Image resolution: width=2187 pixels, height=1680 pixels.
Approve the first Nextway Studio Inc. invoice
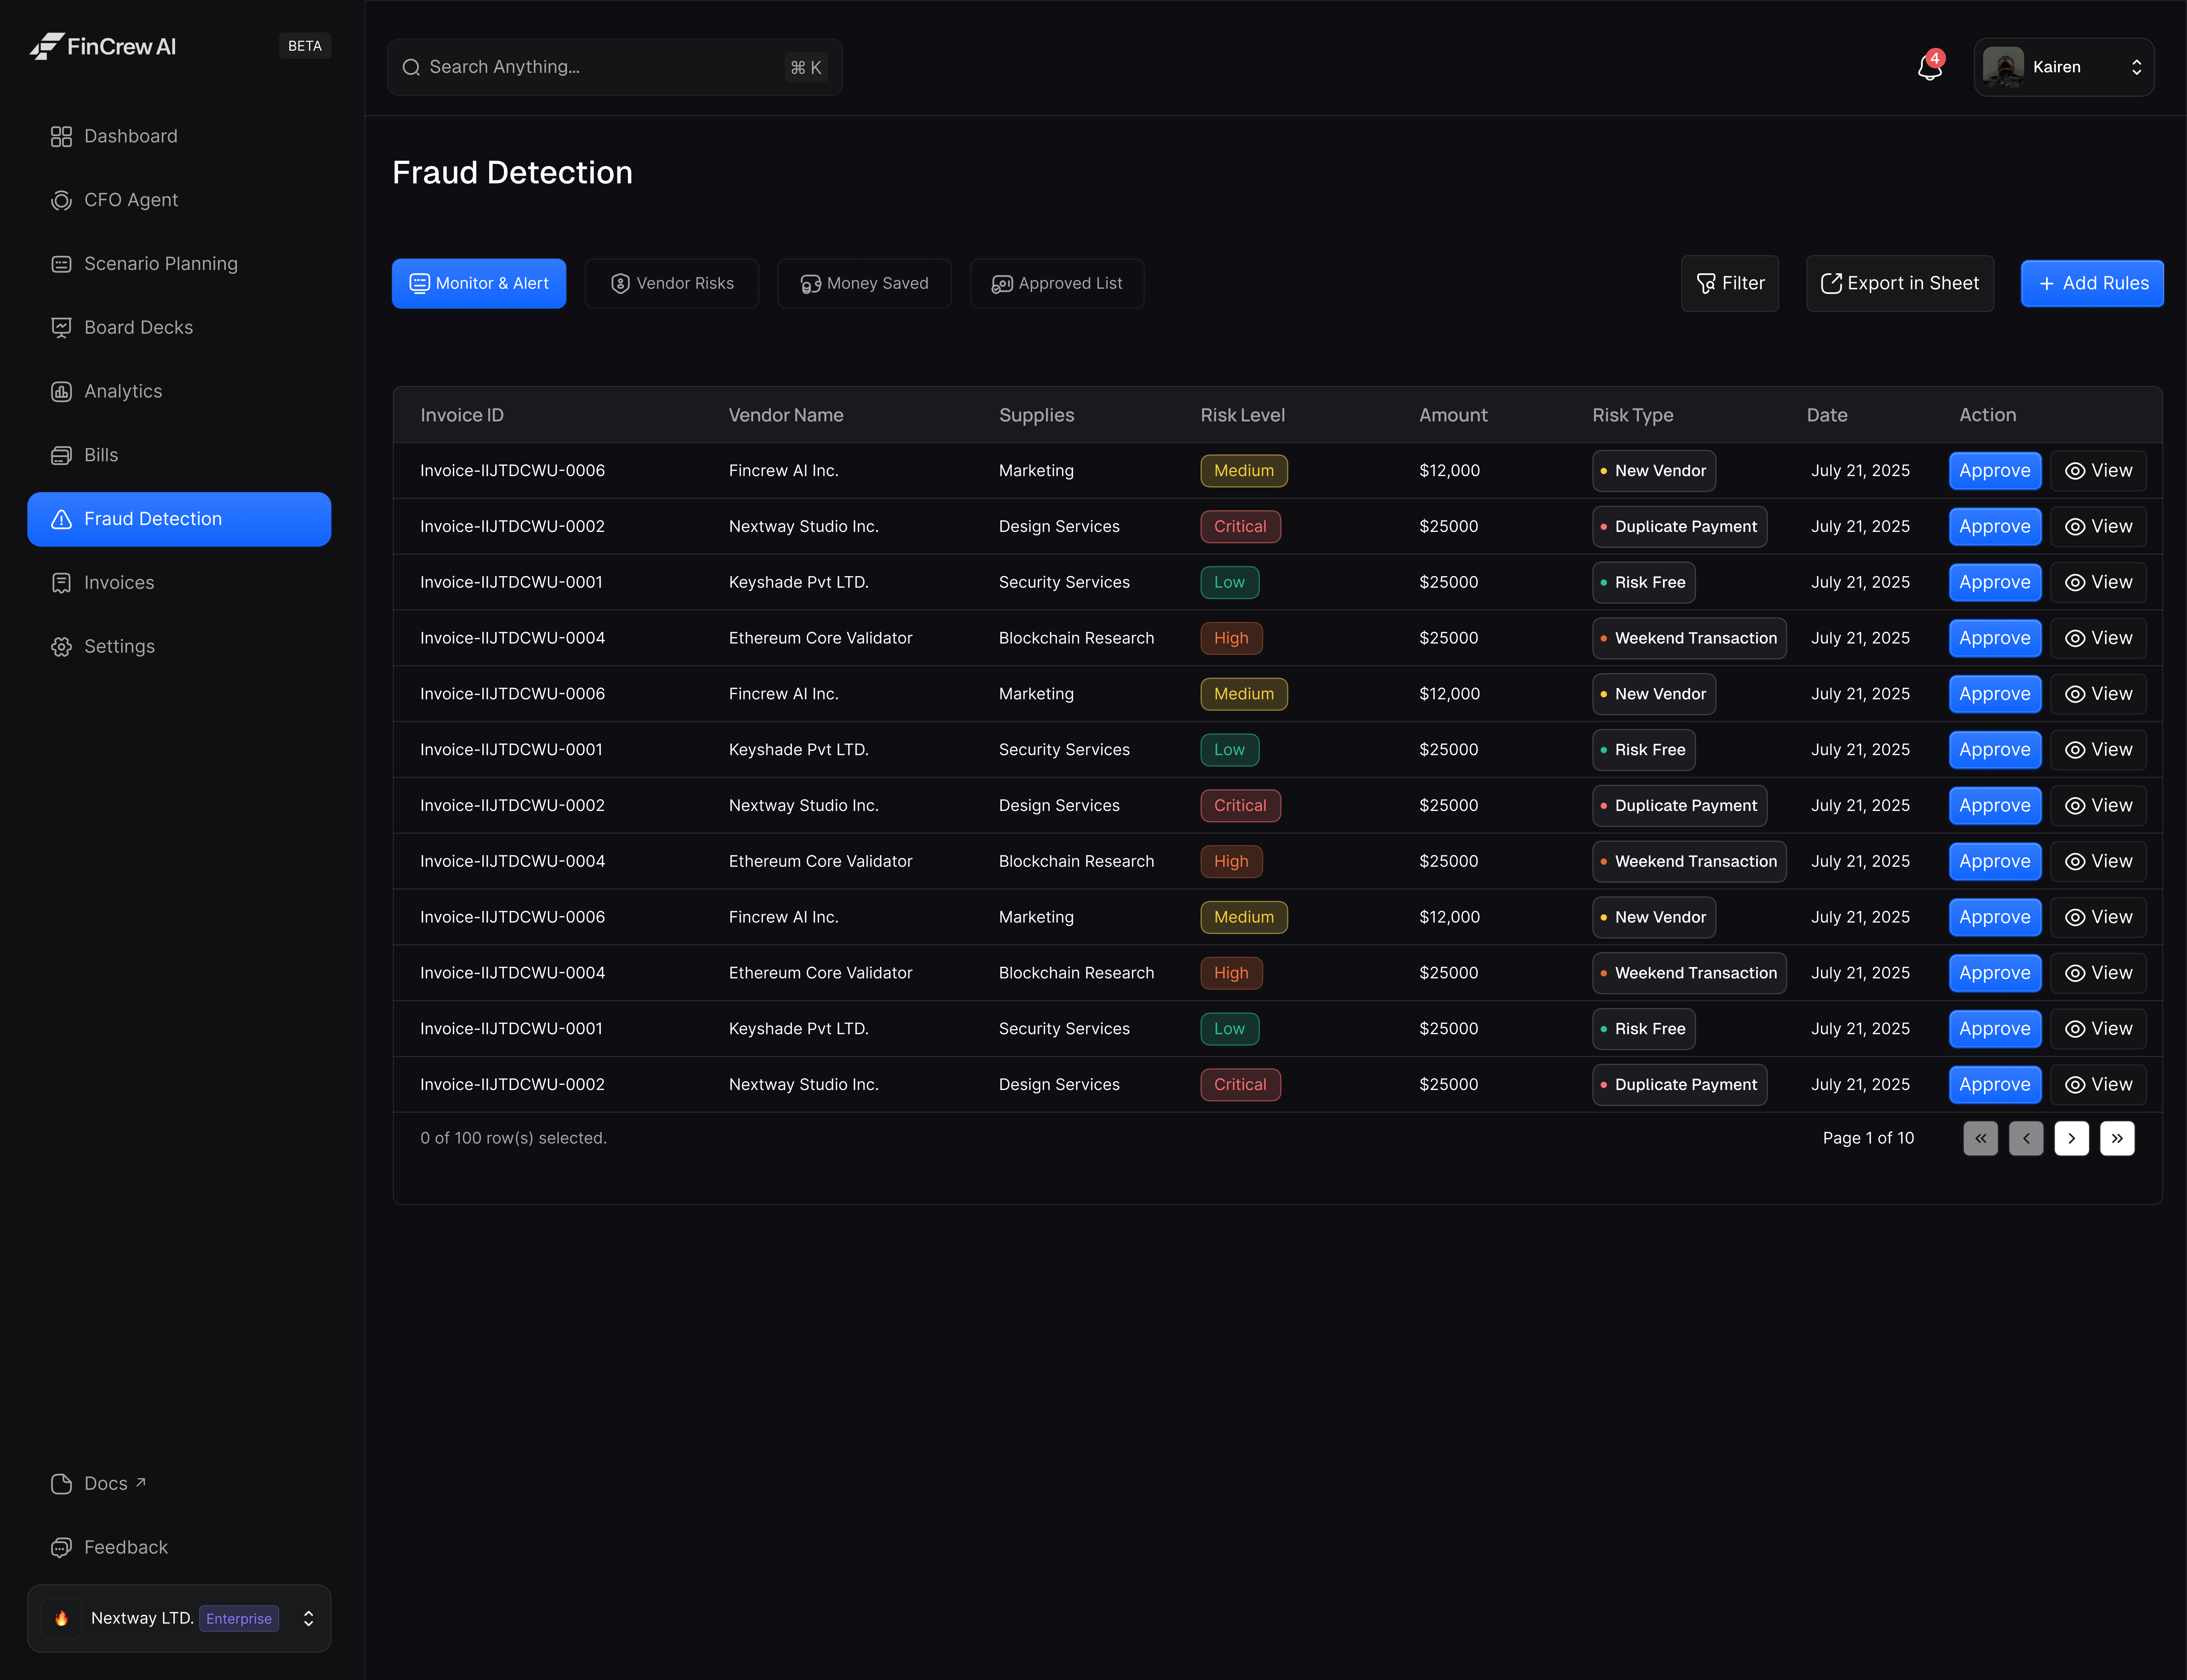(1995, 527)
